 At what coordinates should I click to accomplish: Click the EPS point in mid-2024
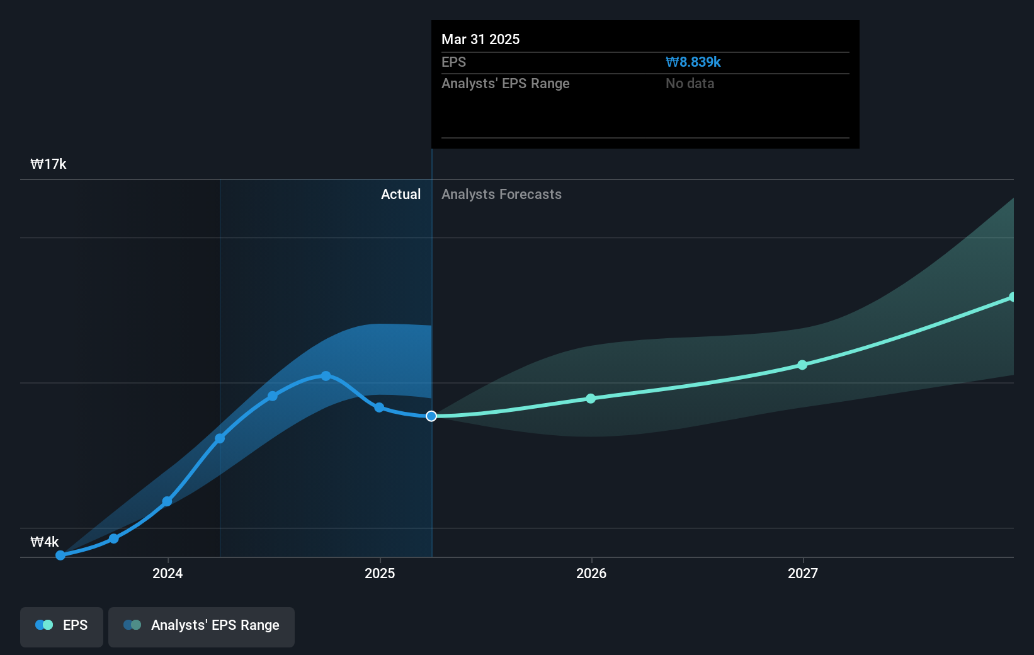click(x=273, y=396)
